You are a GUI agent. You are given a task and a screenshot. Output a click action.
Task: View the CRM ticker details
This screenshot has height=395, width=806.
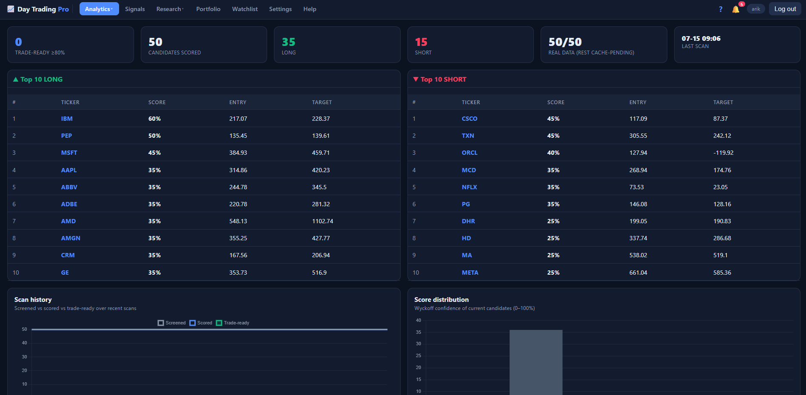pyautogui.click(x=68, y=255)
